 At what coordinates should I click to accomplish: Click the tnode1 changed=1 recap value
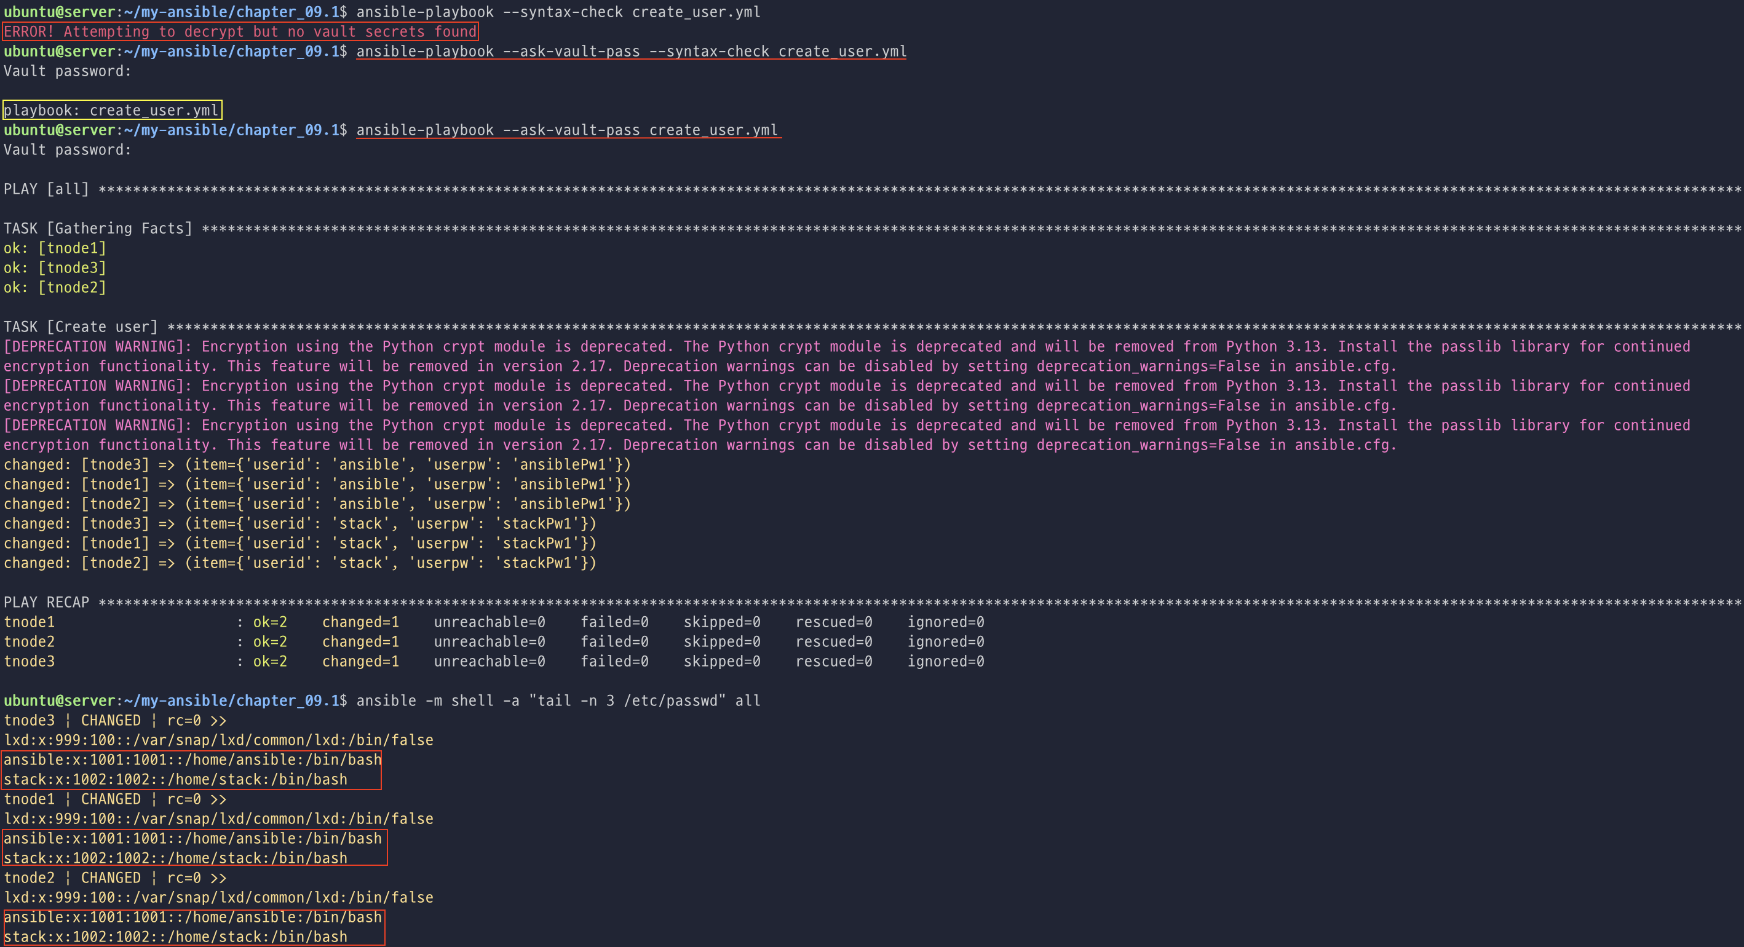(x=360, y=622)
